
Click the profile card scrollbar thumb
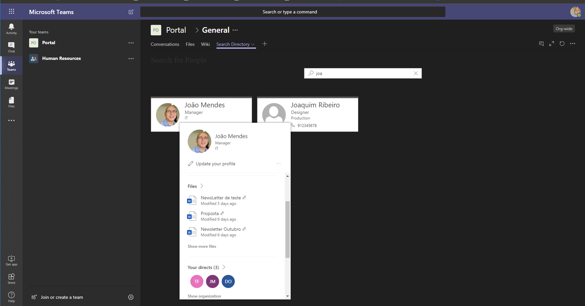point(287,229)
